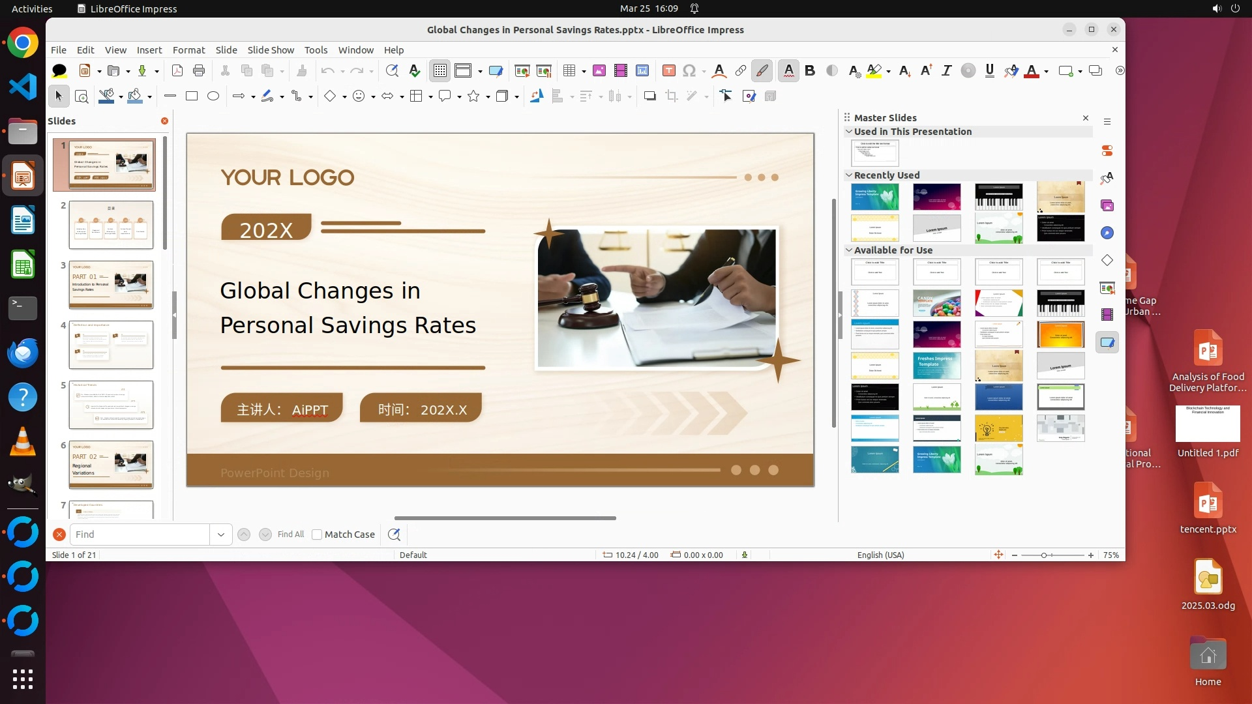Insert an ellipse shape
1252x704 pixels.
click(x=213, y=96)
